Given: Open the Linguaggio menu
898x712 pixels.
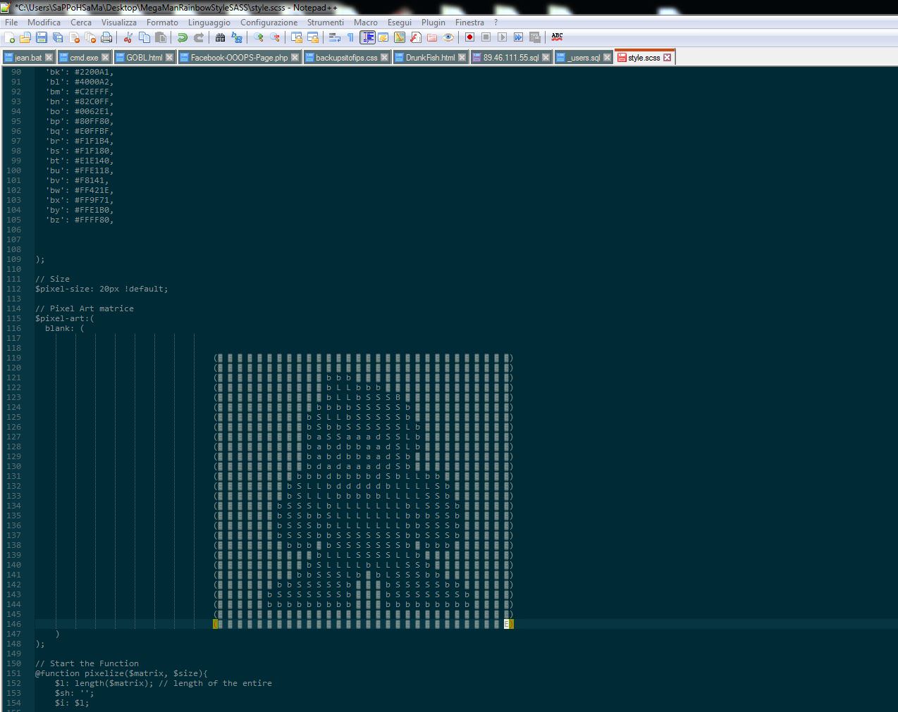Looking at the screenshot, I should tap(209, 23).
